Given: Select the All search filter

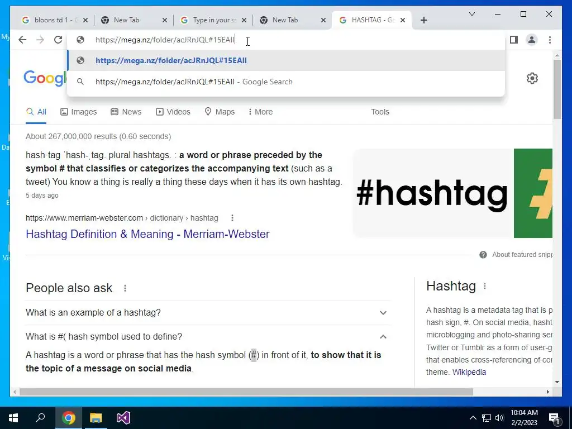Looking at the screenshot, I should tap(36, 112).
